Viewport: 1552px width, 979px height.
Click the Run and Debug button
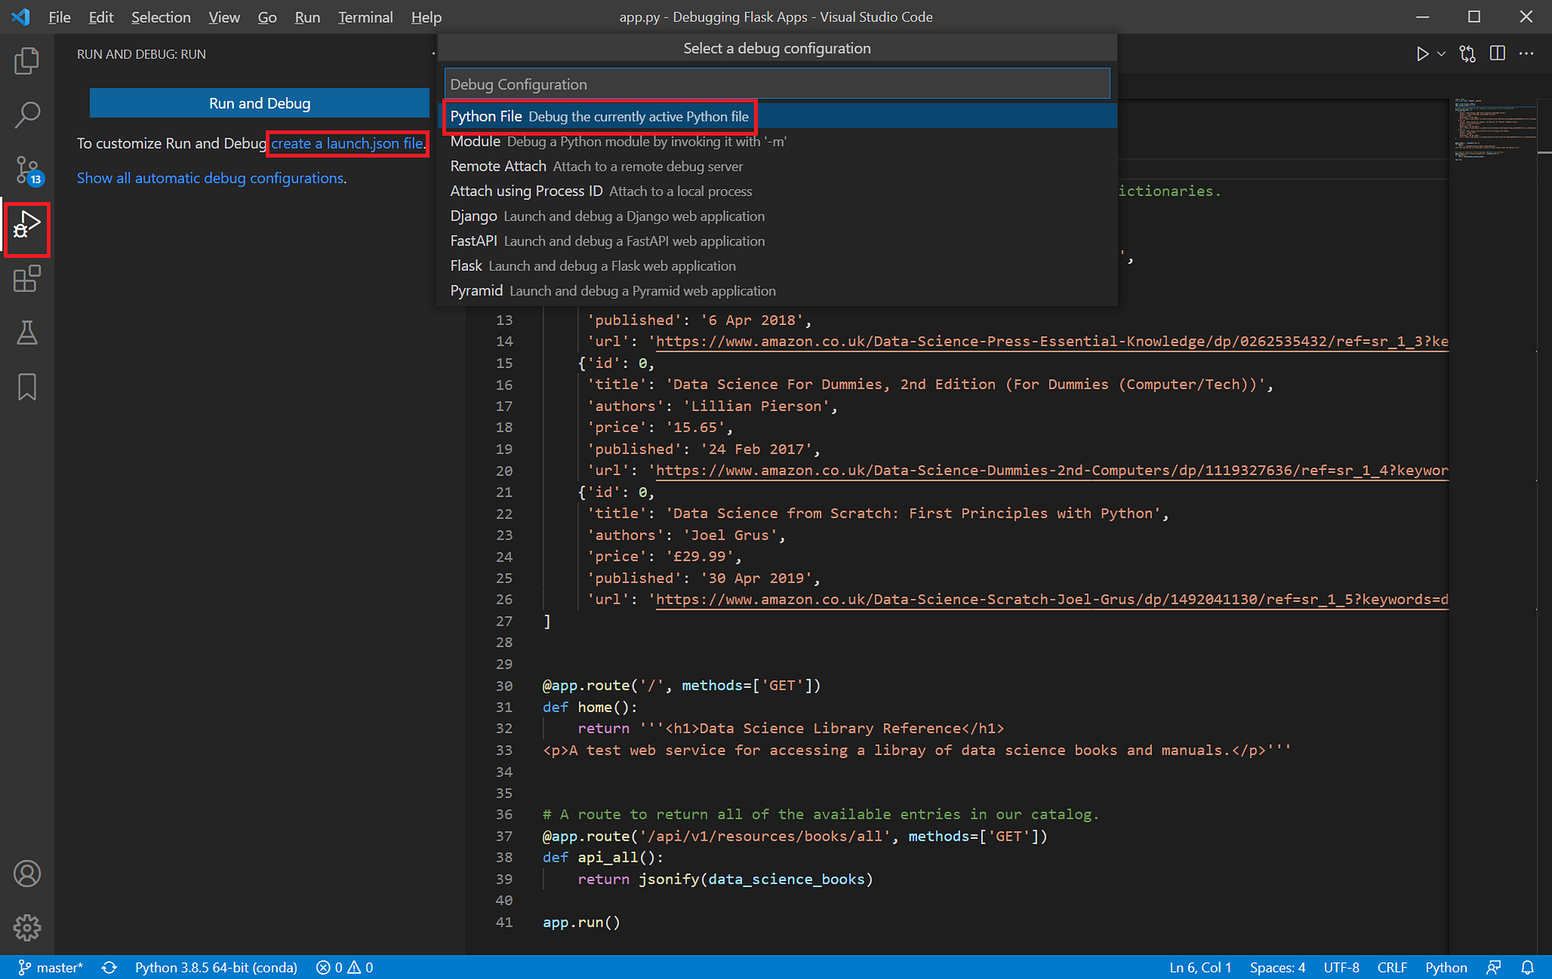click(x=259, y=103)
